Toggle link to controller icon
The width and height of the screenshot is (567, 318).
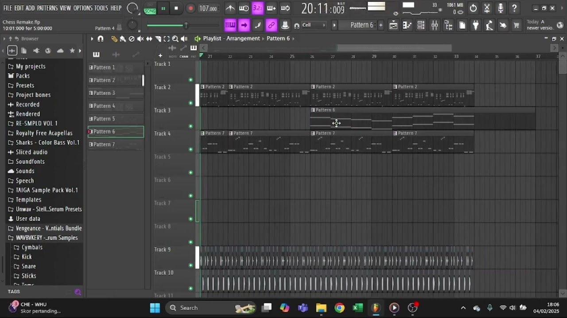272,25
